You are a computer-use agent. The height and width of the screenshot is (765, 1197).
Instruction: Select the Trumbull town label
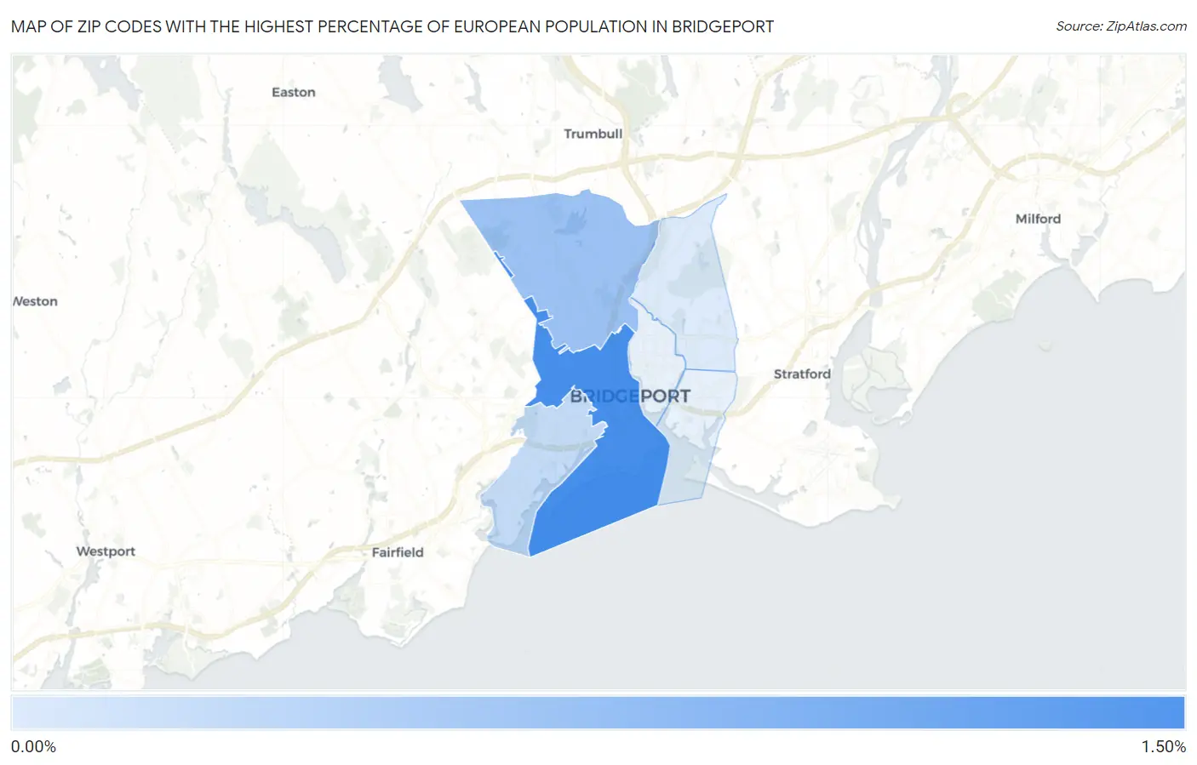(x=593, y=134)
